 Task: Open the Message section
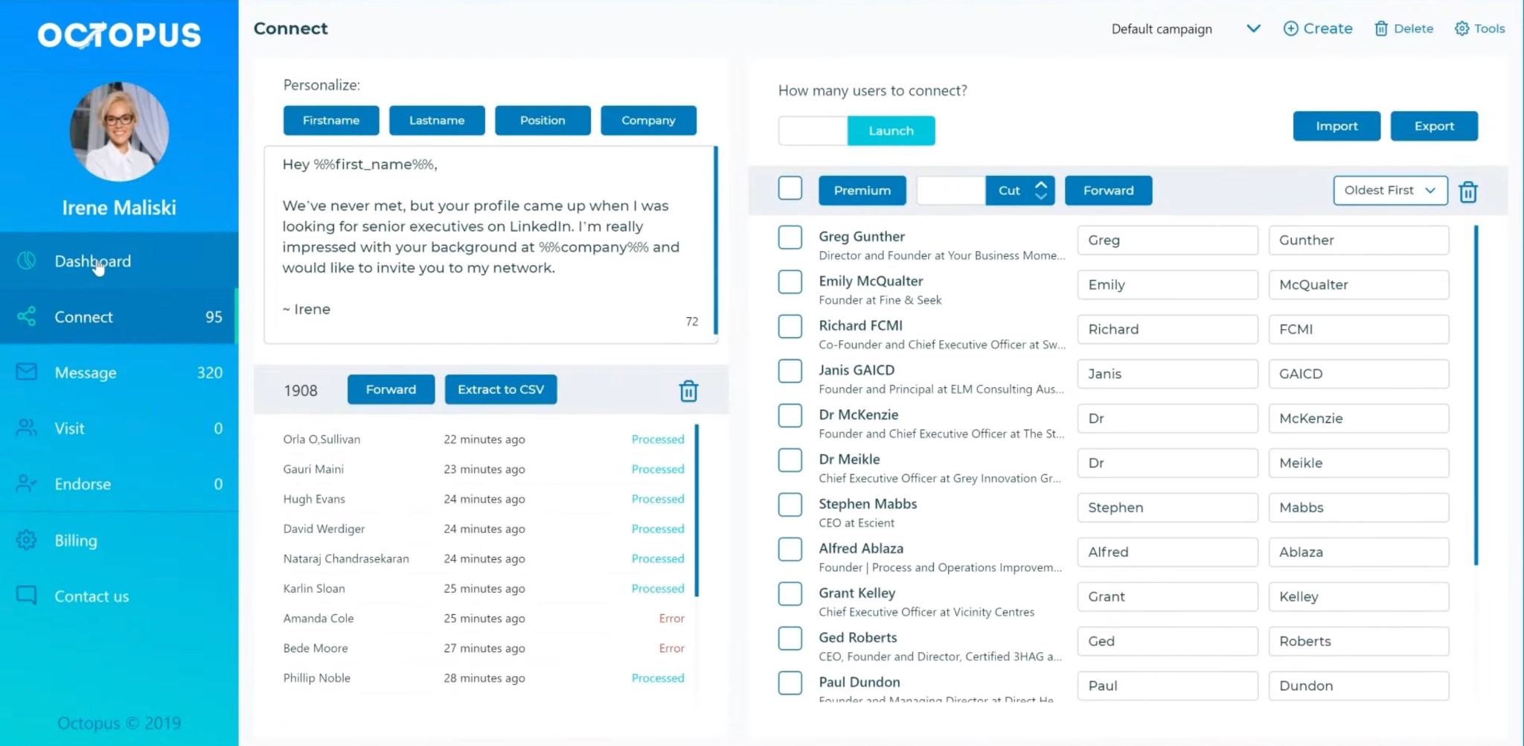pos(119,372)
